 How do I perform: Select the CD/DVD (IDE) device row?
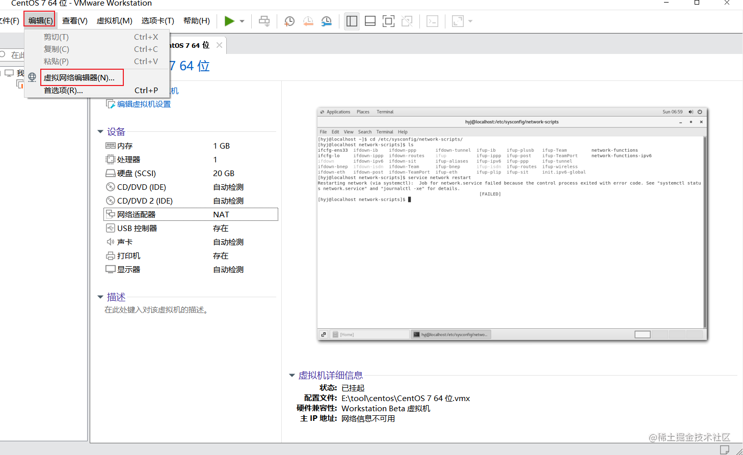click(x=191, y=187)
